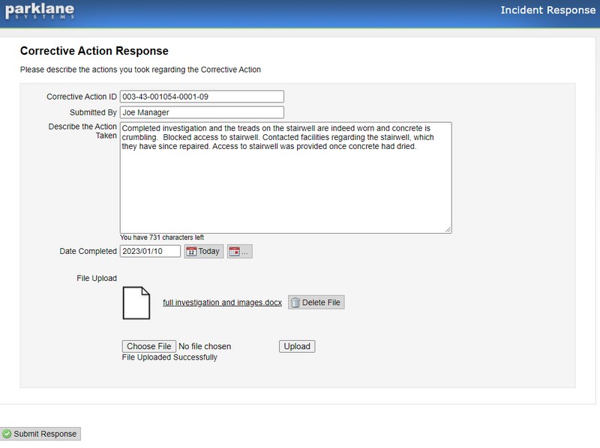Open the calendar date picker ellipsis button
This screenshot has height=448, width=600.
coord(239,252)
